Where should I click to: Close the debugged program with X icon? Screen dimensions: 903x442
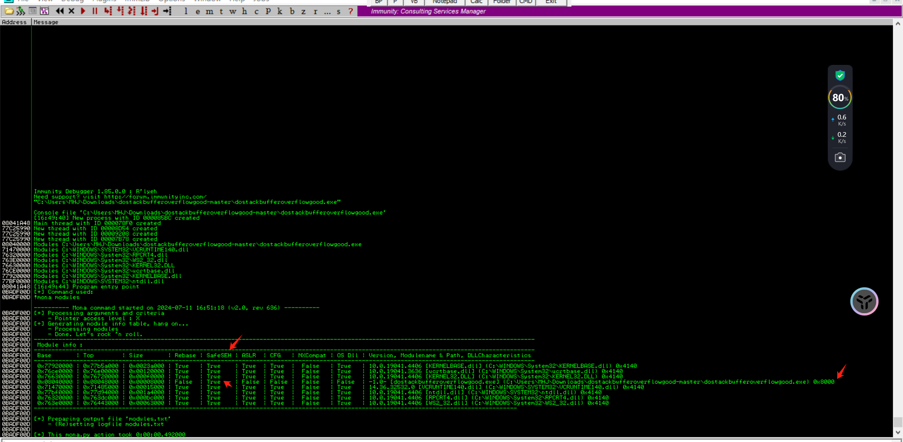pyautogui.click(x=71, y=11)
